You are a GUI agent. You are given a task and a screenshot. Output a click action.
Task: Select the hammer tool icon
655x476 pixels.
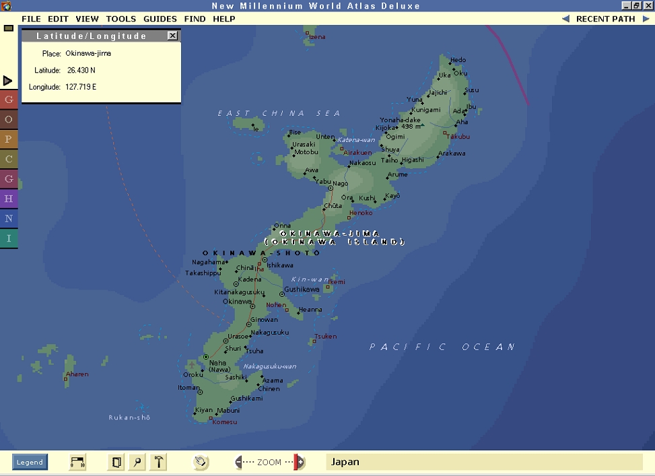[159, 463]
